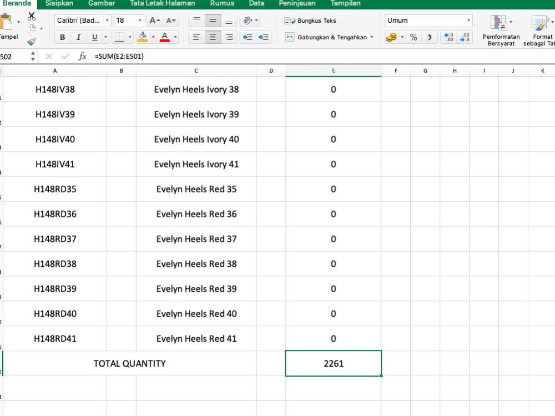Select the Format Painter brush
This screenshot has height=416, width=555.
[x=32, y=42]
